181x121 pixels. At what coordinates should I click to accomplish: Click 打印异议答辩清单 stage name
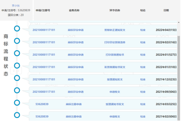(x=115, y=42)
